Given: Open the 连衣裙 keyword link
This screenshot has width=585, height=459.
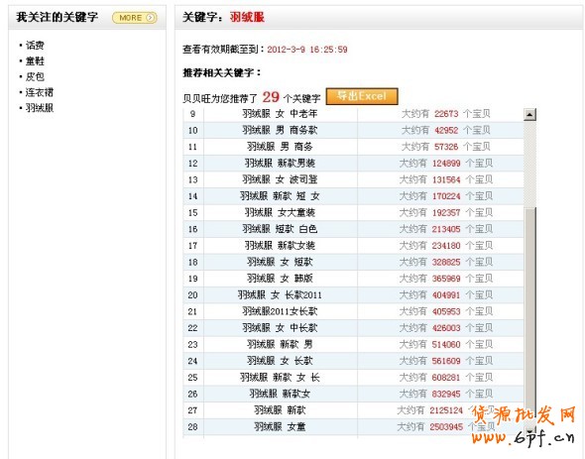Looking at the screenshot, I should pos(40,92).
